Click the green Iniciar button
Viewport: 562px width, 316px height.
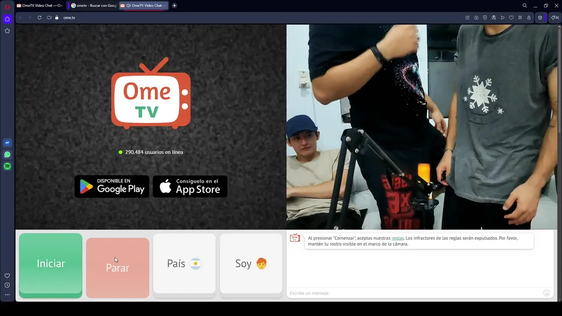click(x=50, y=265)
